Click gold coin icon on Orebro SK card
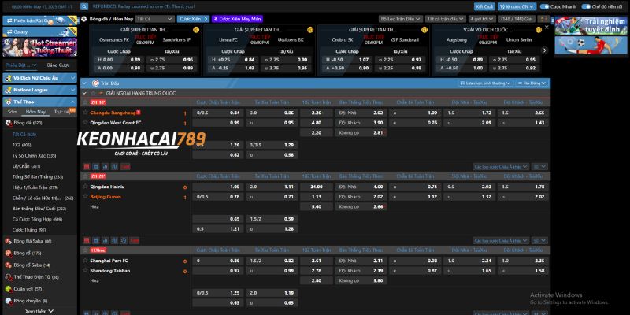The width and height of the screenshot is (630, 315). click(x=424, y=30)
